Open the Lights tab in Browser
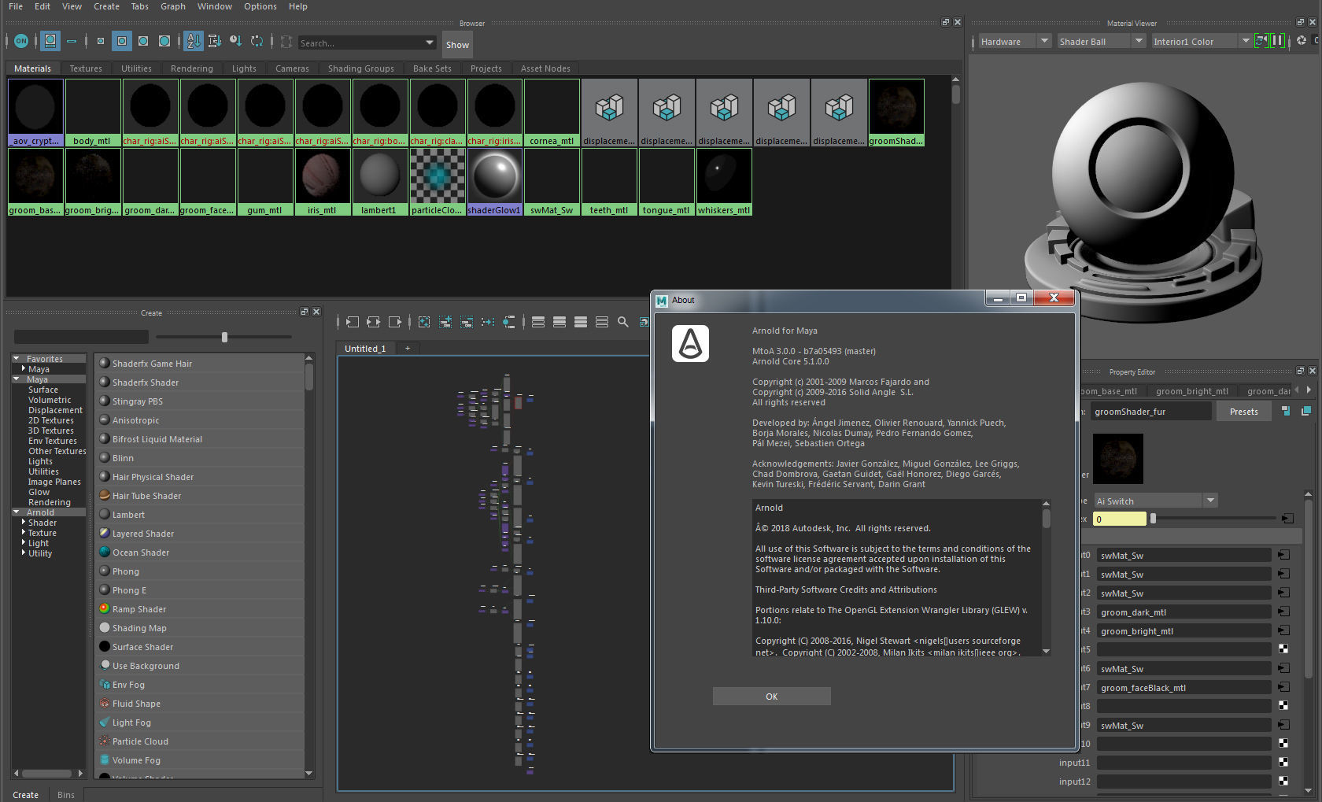Viewport: 1322px width, 802px height. 244,68
